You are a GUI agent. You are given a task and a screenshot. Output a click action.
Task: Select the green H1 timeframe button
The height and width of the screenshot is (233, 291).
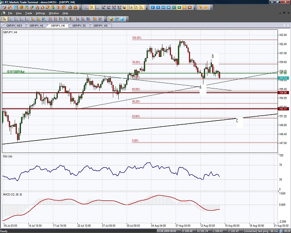tap(174, 7)
